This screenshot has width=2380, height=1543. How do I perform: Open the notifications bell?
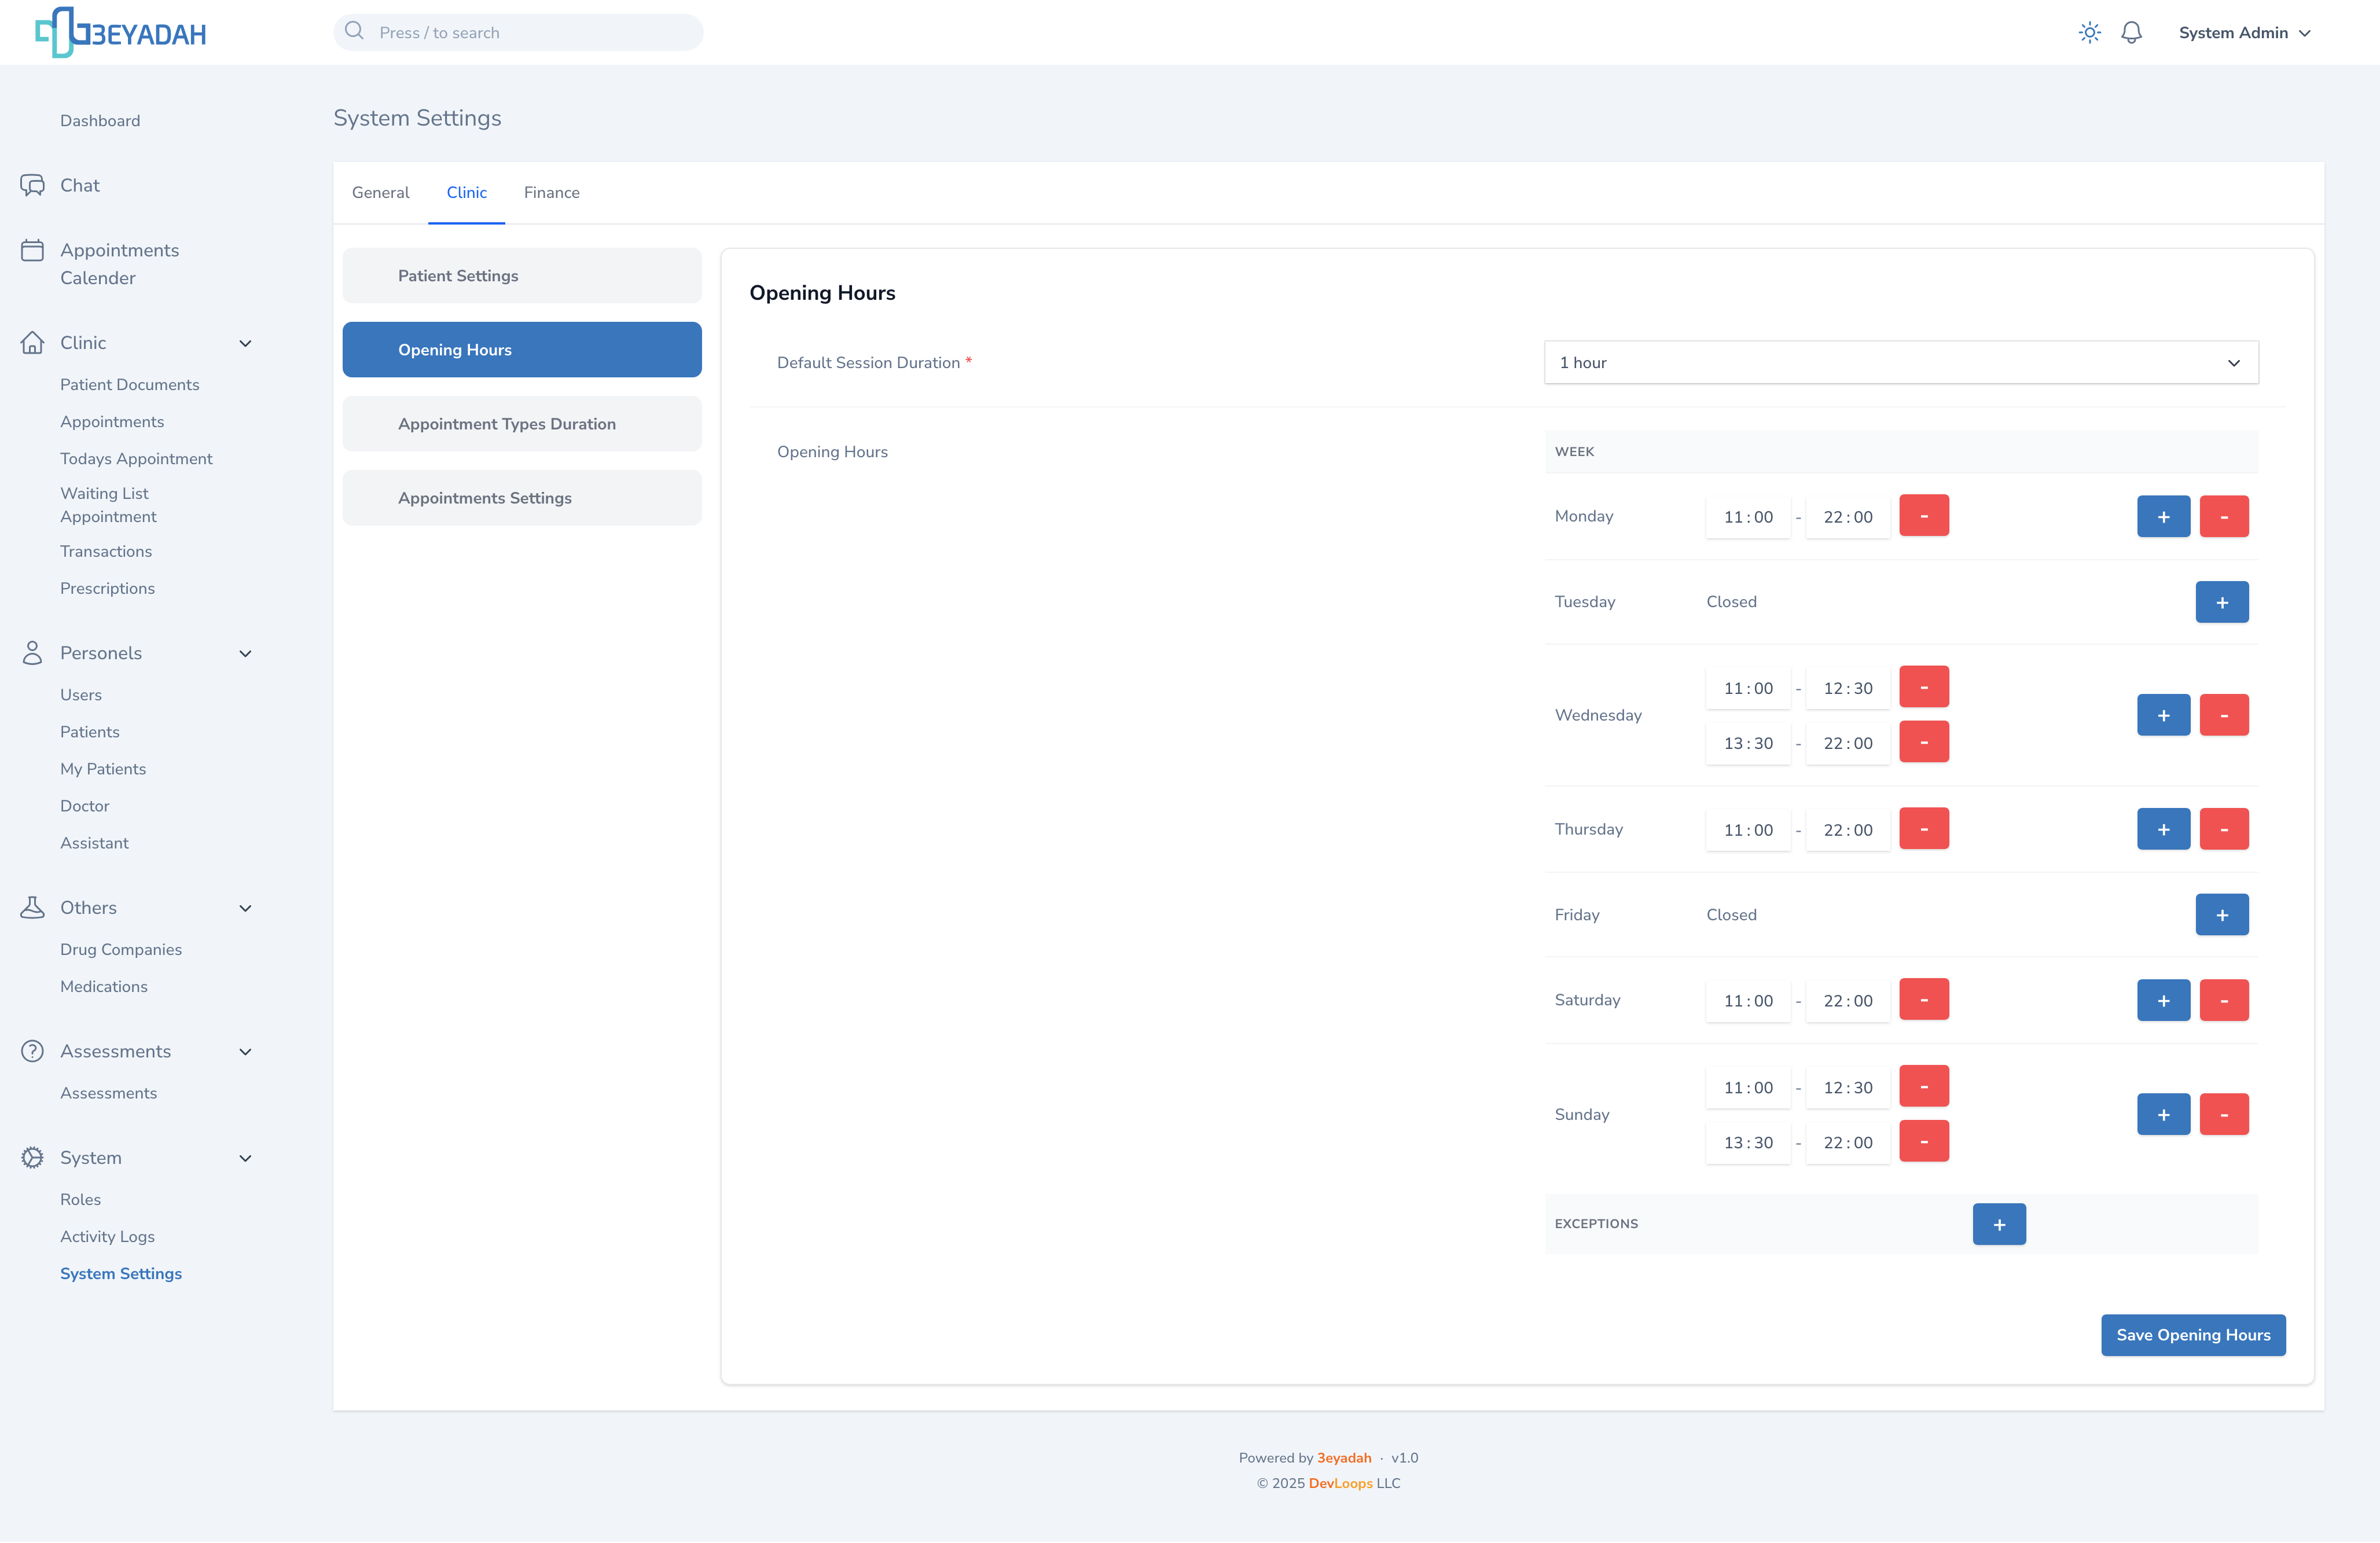[x=2131, y=32]
